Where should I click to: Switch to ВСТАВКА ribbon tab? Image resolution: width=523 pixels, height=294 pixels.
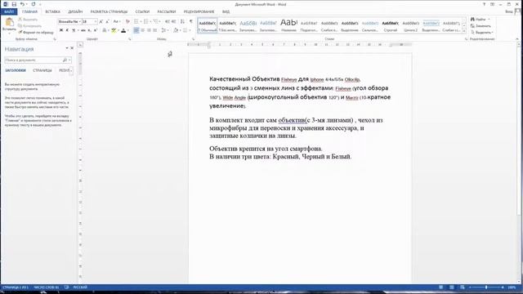click(52, 11)
